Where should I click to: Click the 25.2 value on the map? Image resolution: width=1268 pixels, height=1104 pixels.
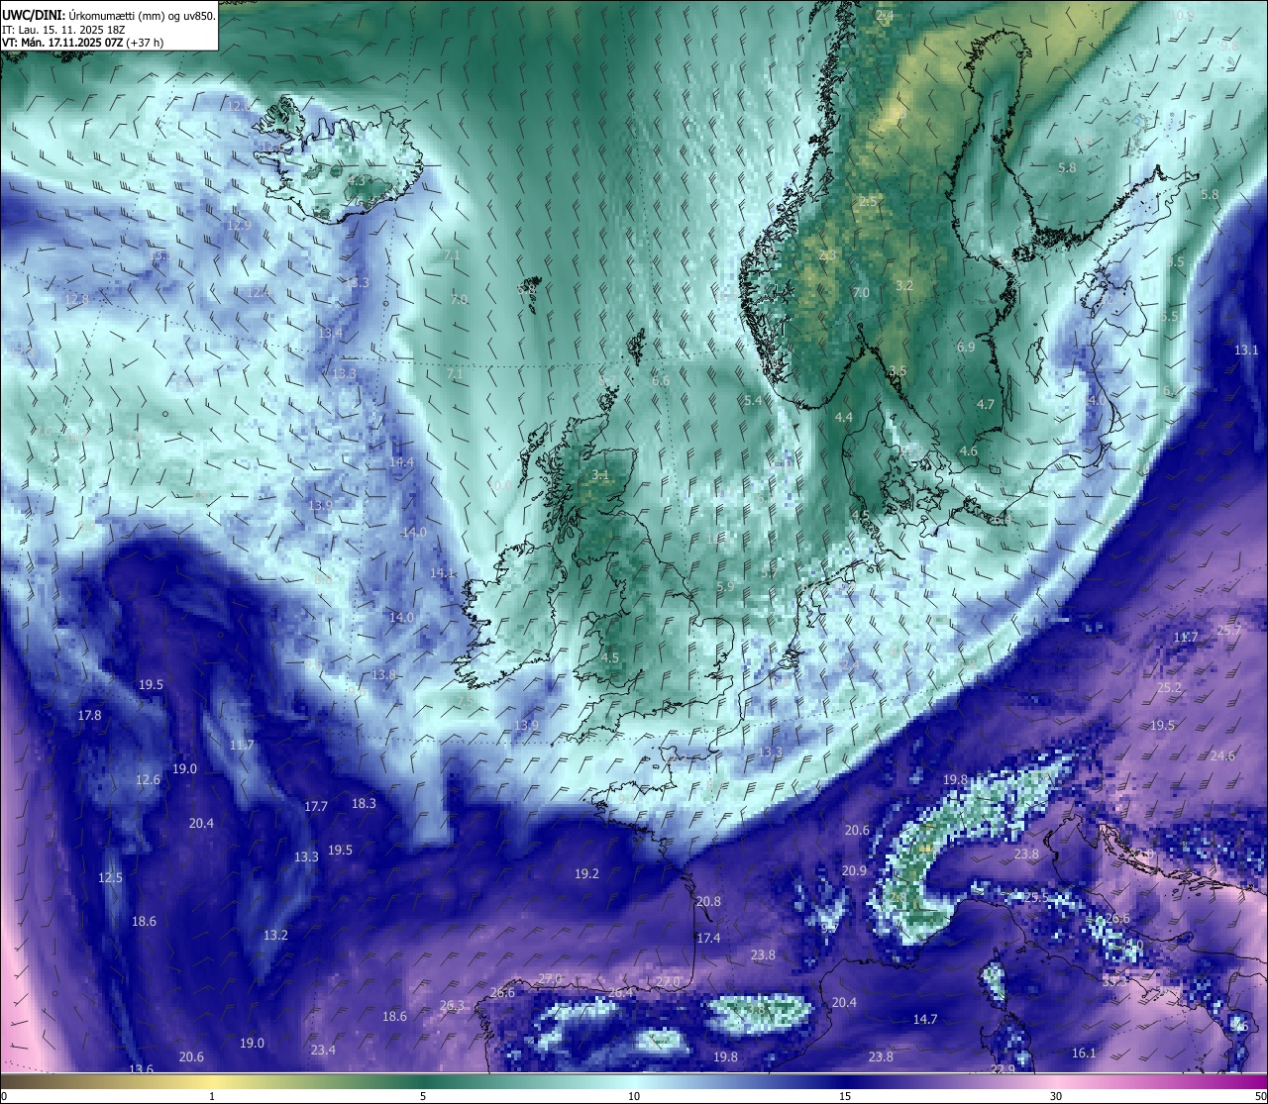click(x=1169, y=687)
